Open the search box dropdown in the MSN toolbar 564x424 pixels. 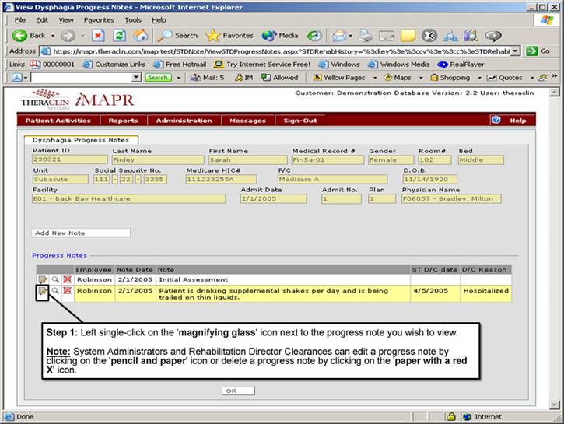136,77
